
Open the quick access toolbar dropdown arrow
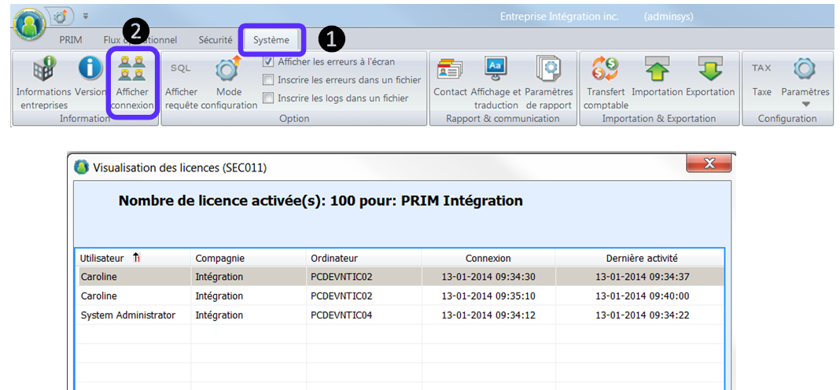tap(85, 16)
